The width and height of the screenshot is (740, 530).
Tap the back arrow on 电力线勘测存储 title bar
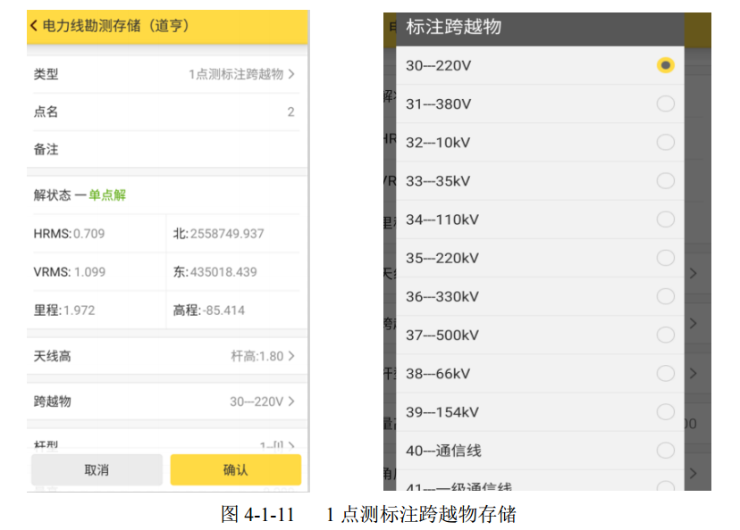[32, 27]
